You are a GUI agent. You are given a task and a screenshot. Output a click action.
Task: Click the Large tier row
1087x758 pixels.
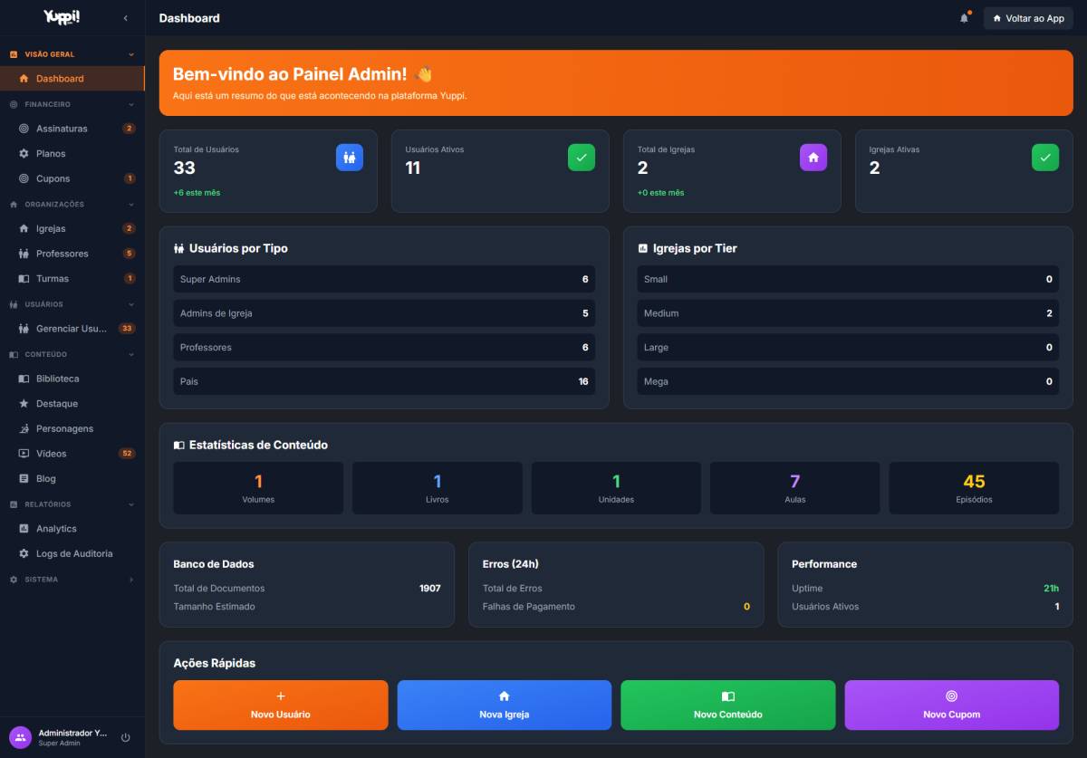pyautogui.click(x=848, y=347)
